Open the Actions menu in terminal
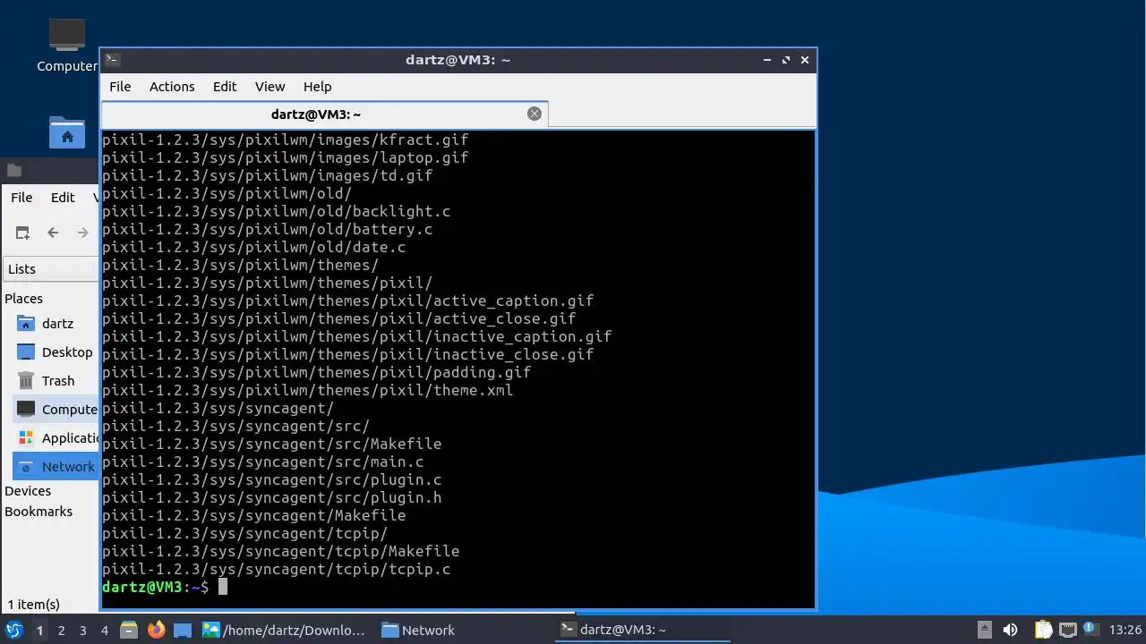The height and width of the screenshot is (644, 1146). tap(172, 87)
